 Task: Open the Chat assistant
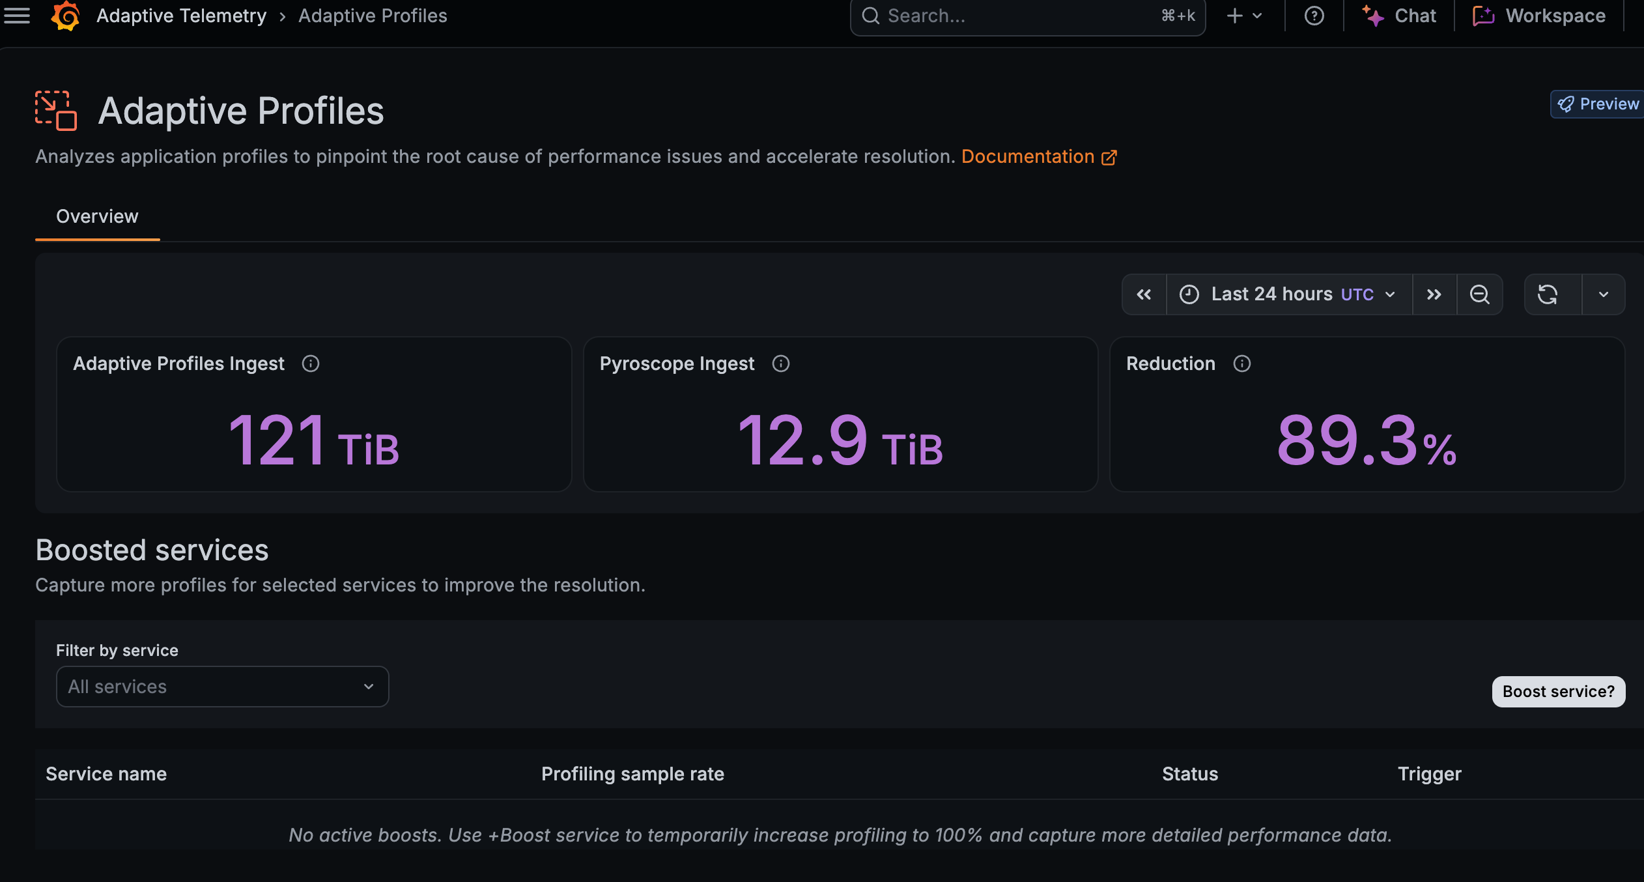pos(1399,16)
